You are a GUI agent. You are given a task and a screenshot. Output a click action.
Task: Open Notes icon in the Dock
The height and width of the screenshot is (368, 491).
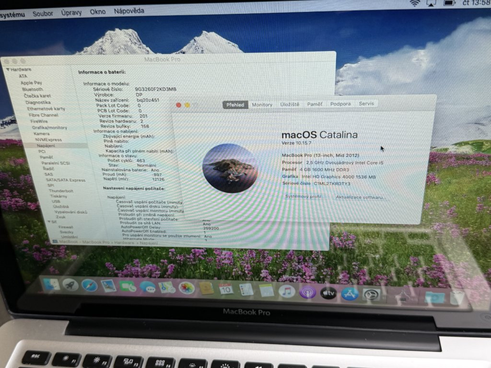click(267, 291)
